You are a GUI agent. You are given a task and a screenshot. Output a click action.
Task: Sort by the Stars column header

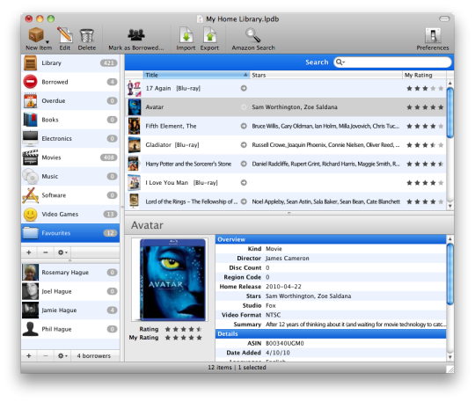click(x=326, y=75)
